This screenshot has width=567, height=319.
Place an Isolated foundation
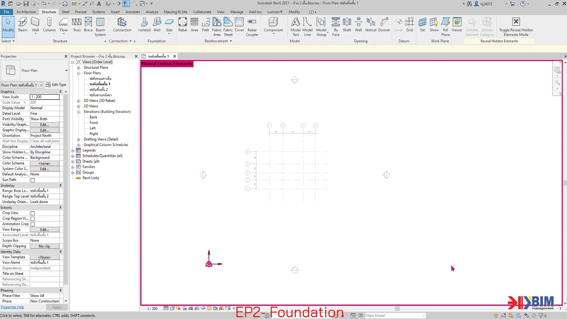click(x=144, y=25)
